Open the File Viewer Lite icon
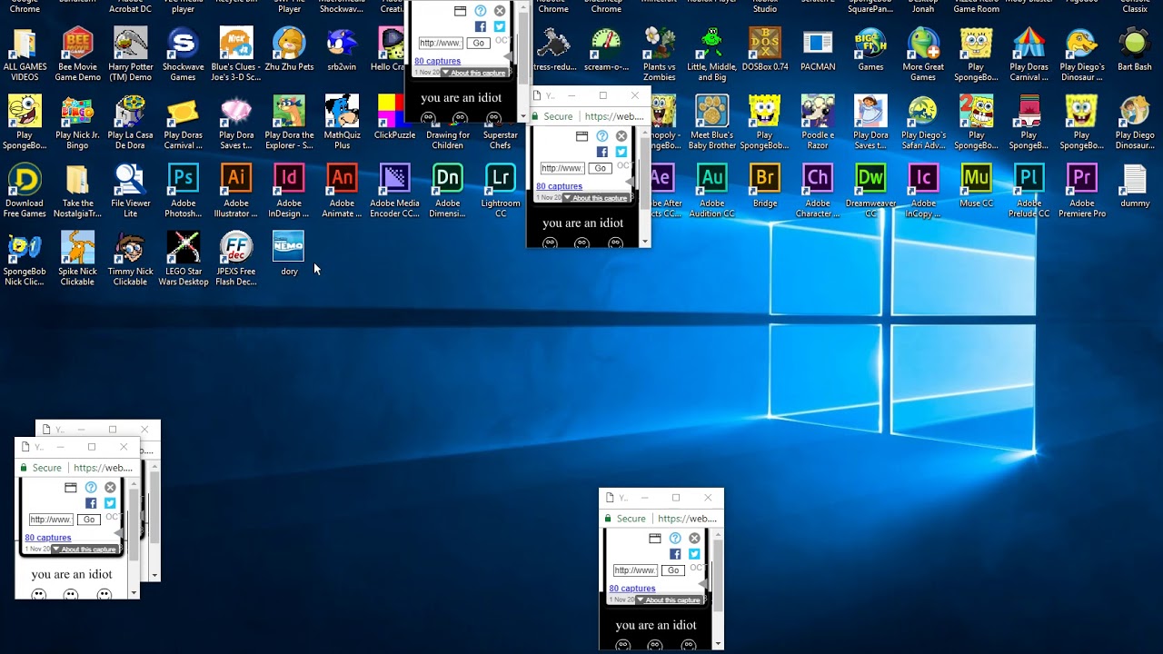Image resolution: width=1163 pixels, height=654 pixels. pyautogui.click(x=130, y=191)
